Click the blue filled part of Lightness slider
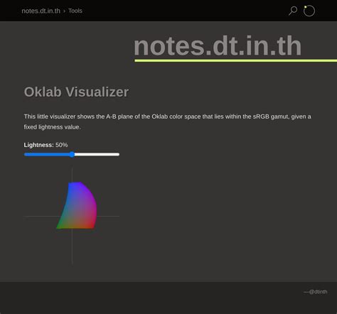Screen dimensions: 337x314 47,154
